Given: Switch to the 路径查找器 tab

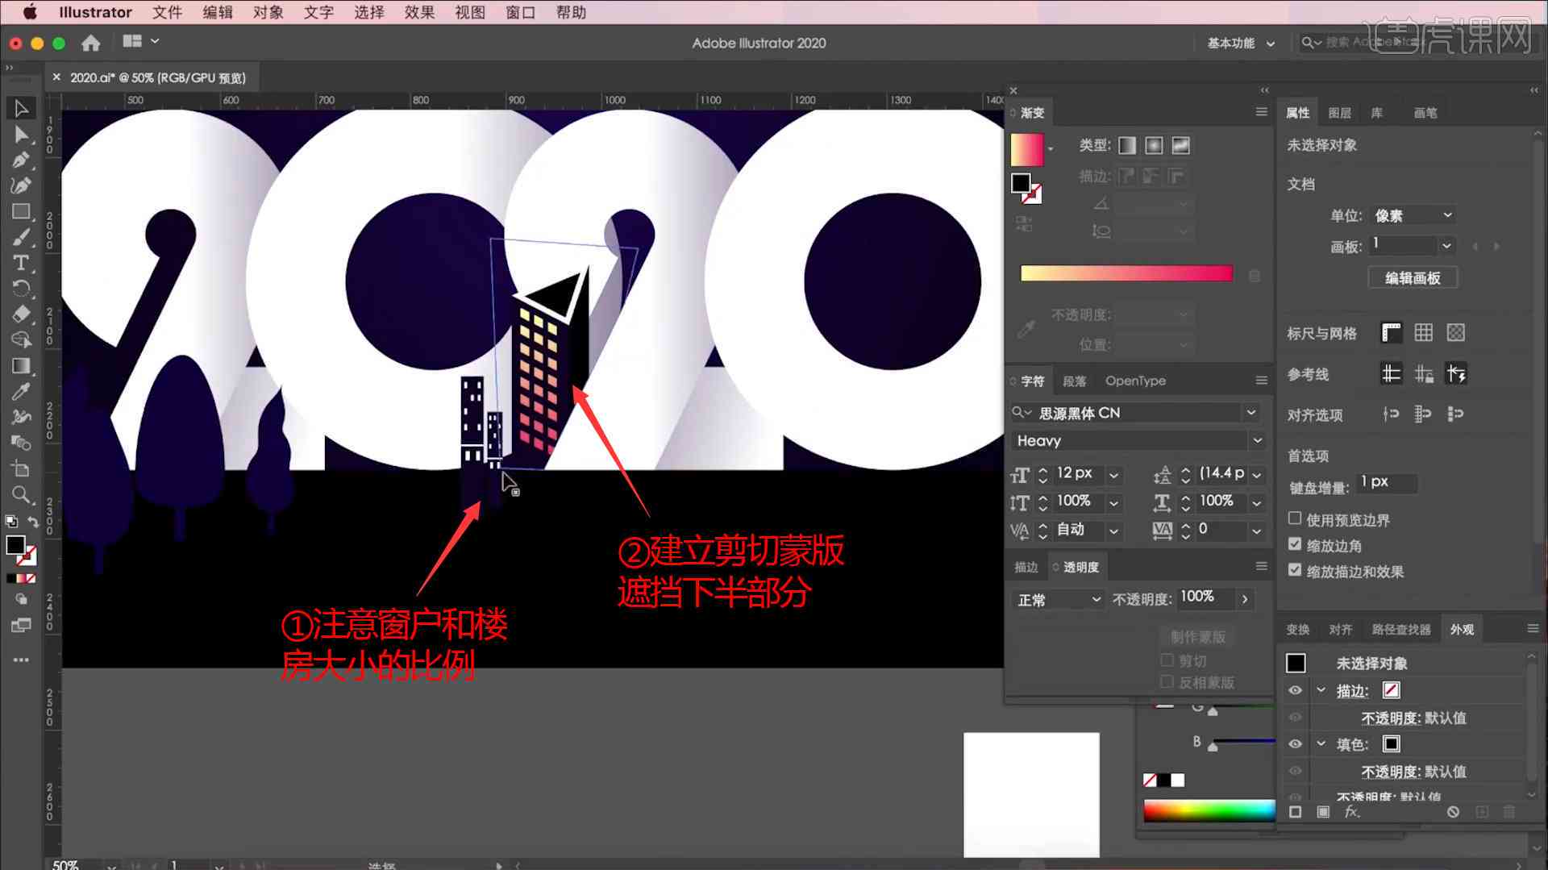Looking at the screenshot, I should pos(1401,629).
